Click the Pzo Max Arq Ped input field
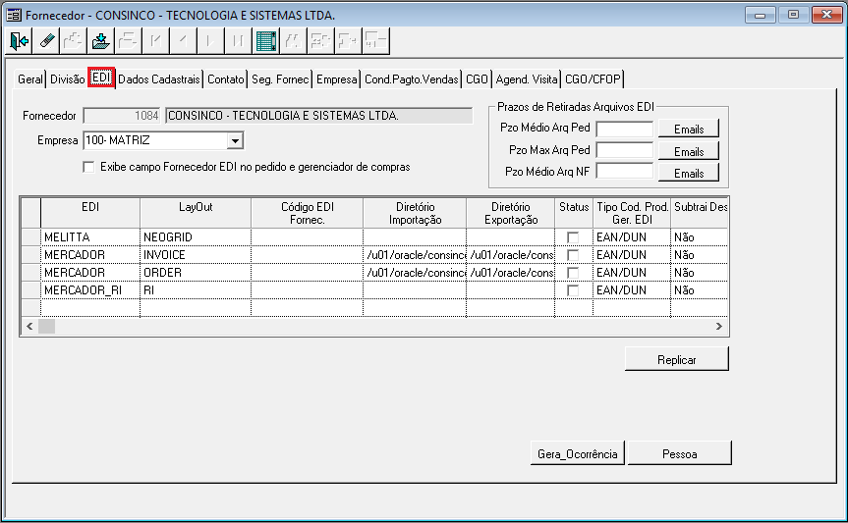 (x=625, y=151)
